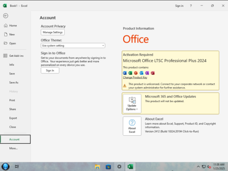Choose Close in the sidebar
This screenshot has height=171, width=228.
[x=13, y=127]
